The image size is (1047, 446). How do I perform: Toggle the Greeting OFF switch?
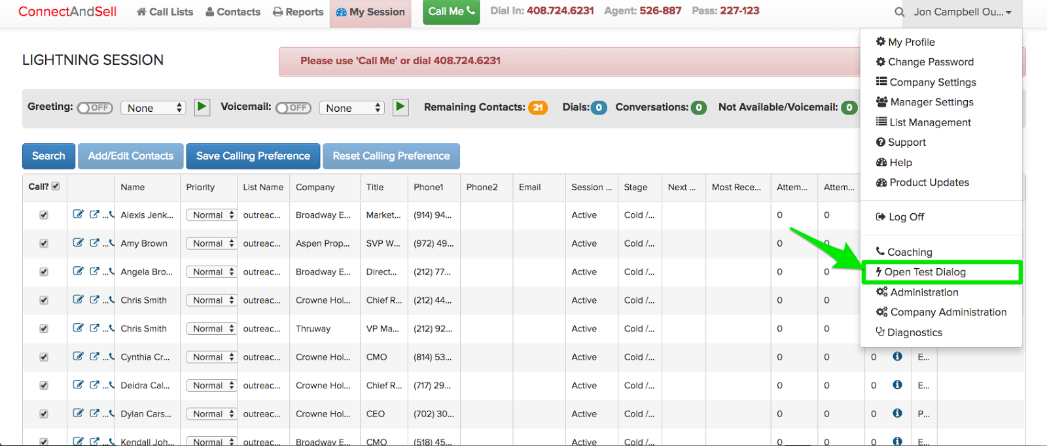95,108
